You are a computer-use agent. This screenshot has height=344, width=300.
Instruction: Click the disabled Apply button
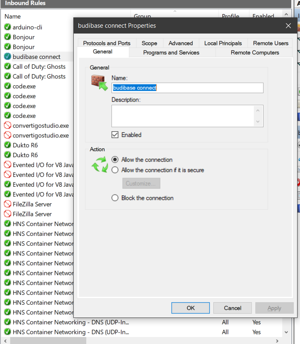[x=274, y=308]
